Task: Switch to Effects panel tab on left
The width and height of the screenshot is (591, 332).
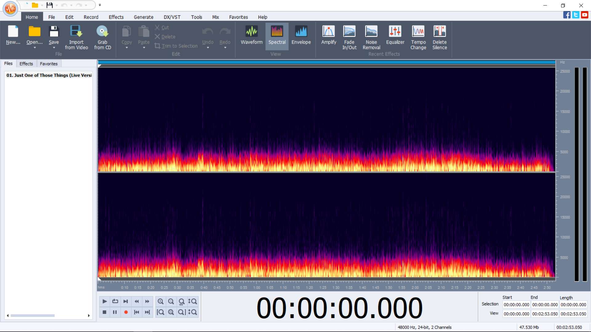Action: pyautogui.click(x=26, y=64)
